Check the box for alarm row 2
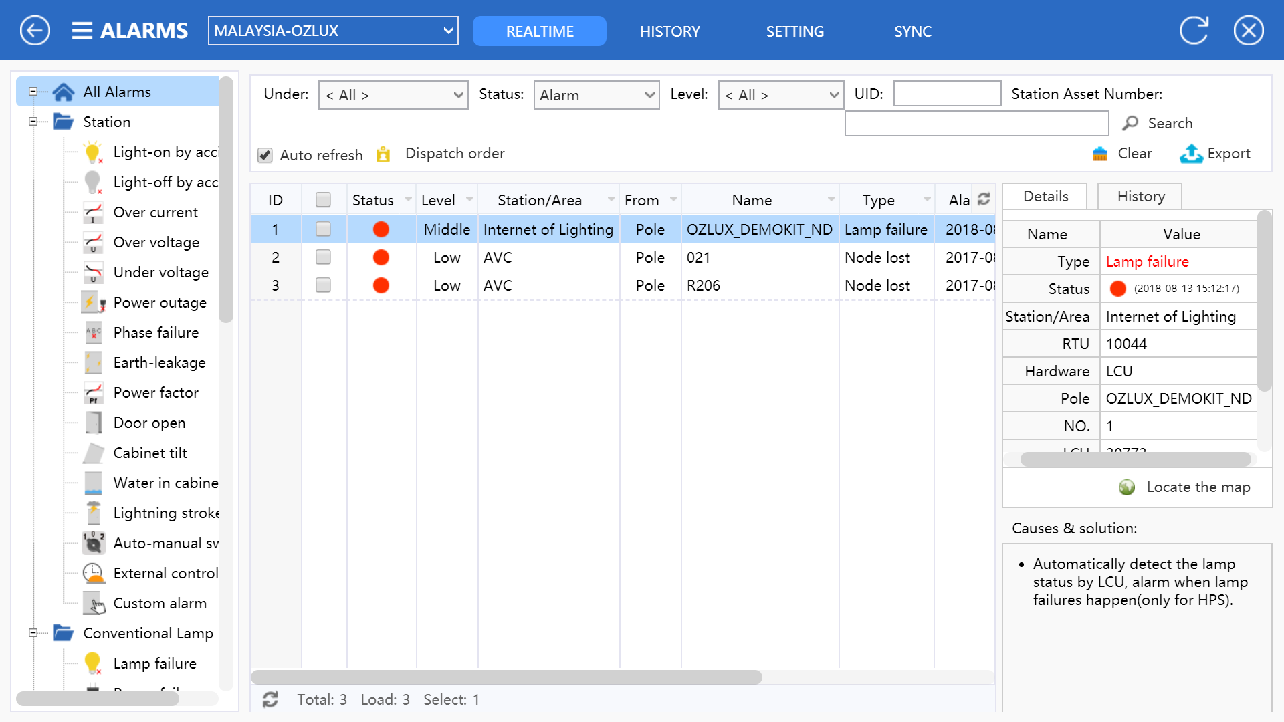 [x=323, y=257]
